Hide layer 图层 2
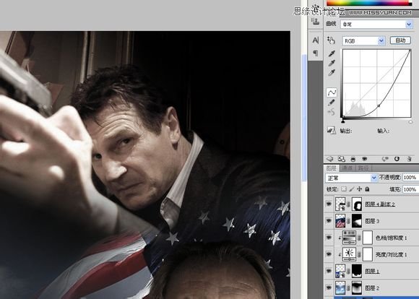Image resolution: width=419 pixels, height=299 pixels. coord(329,287)
